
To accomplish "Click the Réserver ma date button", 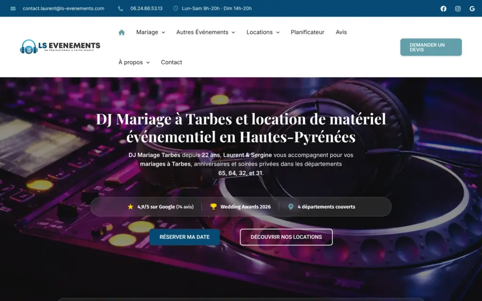I will pos(185,237).
